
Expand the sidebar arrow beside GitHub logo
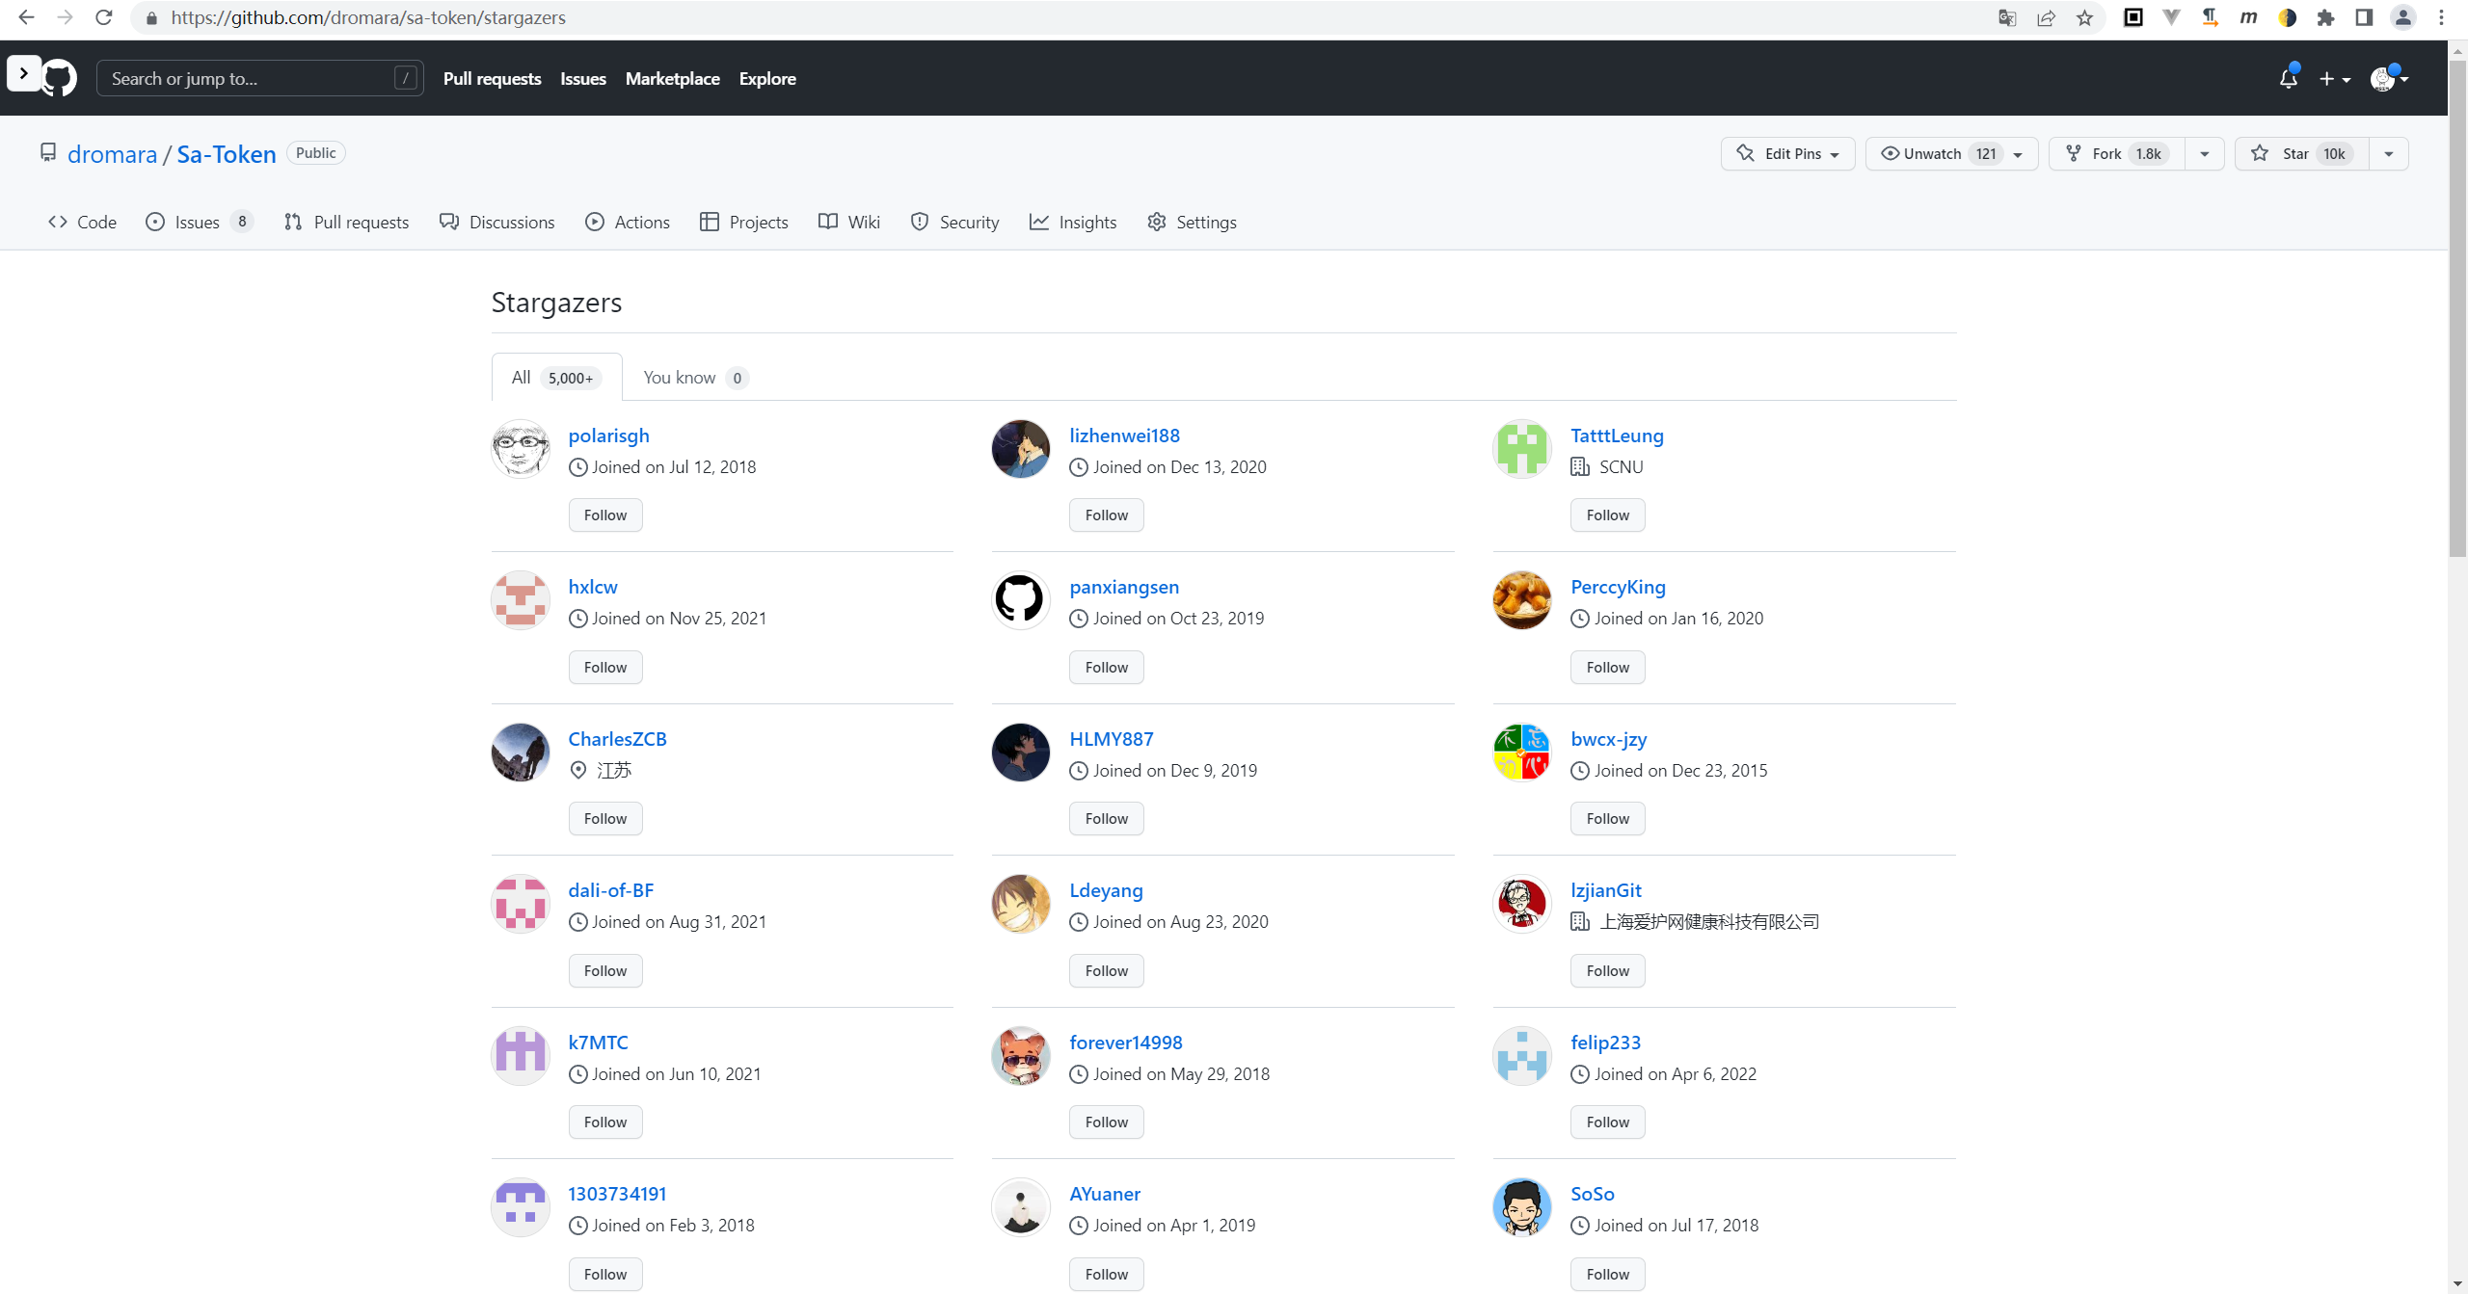point(24,73)
